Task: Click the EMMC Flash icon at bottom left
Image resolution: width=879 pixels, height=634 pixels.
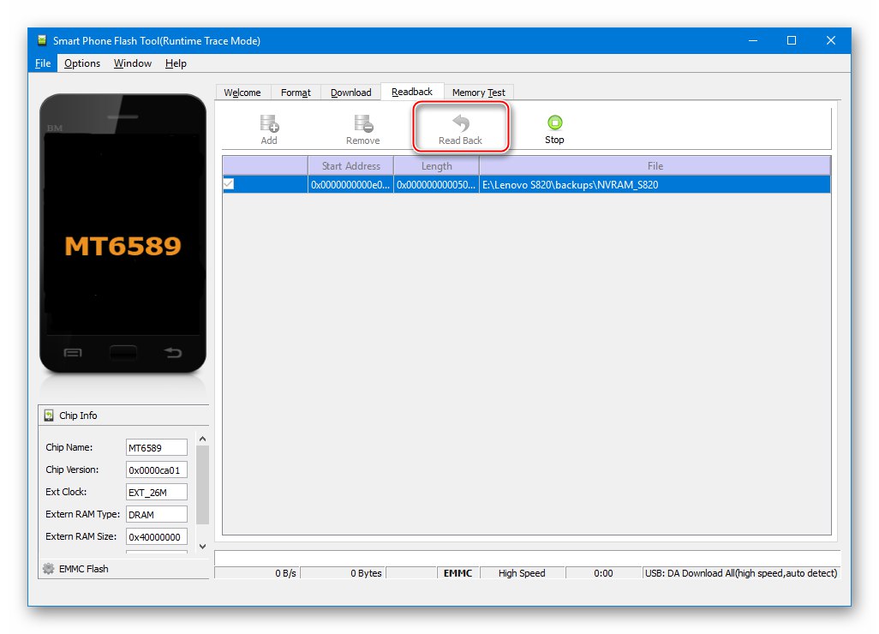Action: pos(49,568)
